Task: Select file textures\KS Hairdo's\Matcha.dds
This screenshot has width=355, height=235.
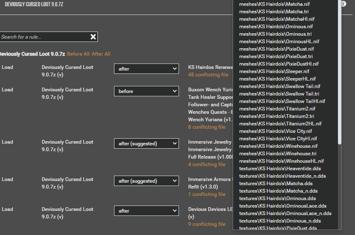Action: click(276, 183)
